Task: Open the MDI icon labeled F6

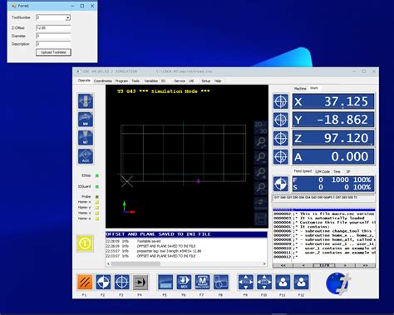Action: tap(184, 282)
